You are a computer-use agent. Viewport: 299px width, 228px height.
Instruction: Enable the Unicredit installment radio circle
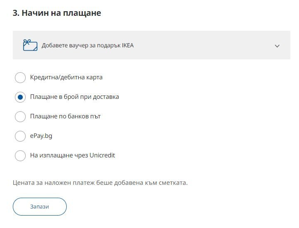click(20, 156)
